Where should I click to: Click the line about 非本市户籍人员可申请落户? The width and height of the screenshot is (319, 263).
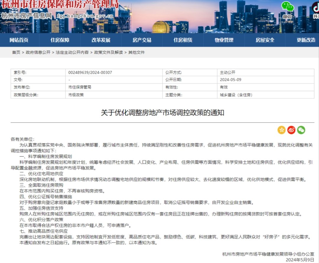(x=76, y=226)
